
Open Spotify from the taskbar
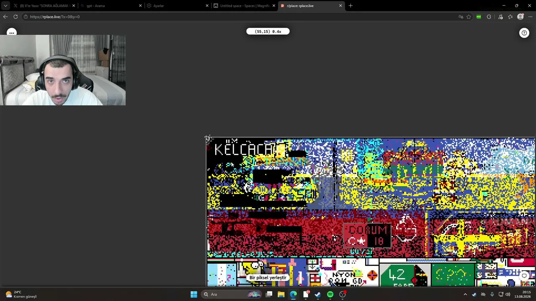330,294
